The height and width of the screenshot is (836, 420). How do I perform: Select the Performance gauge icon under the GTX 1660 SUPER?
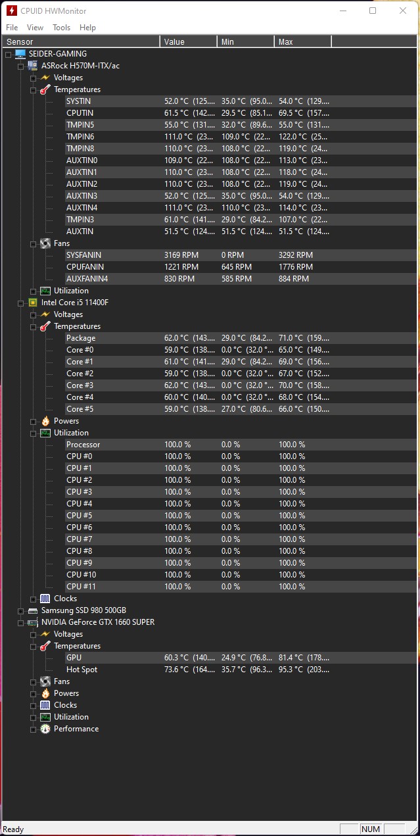coord(45,729)
